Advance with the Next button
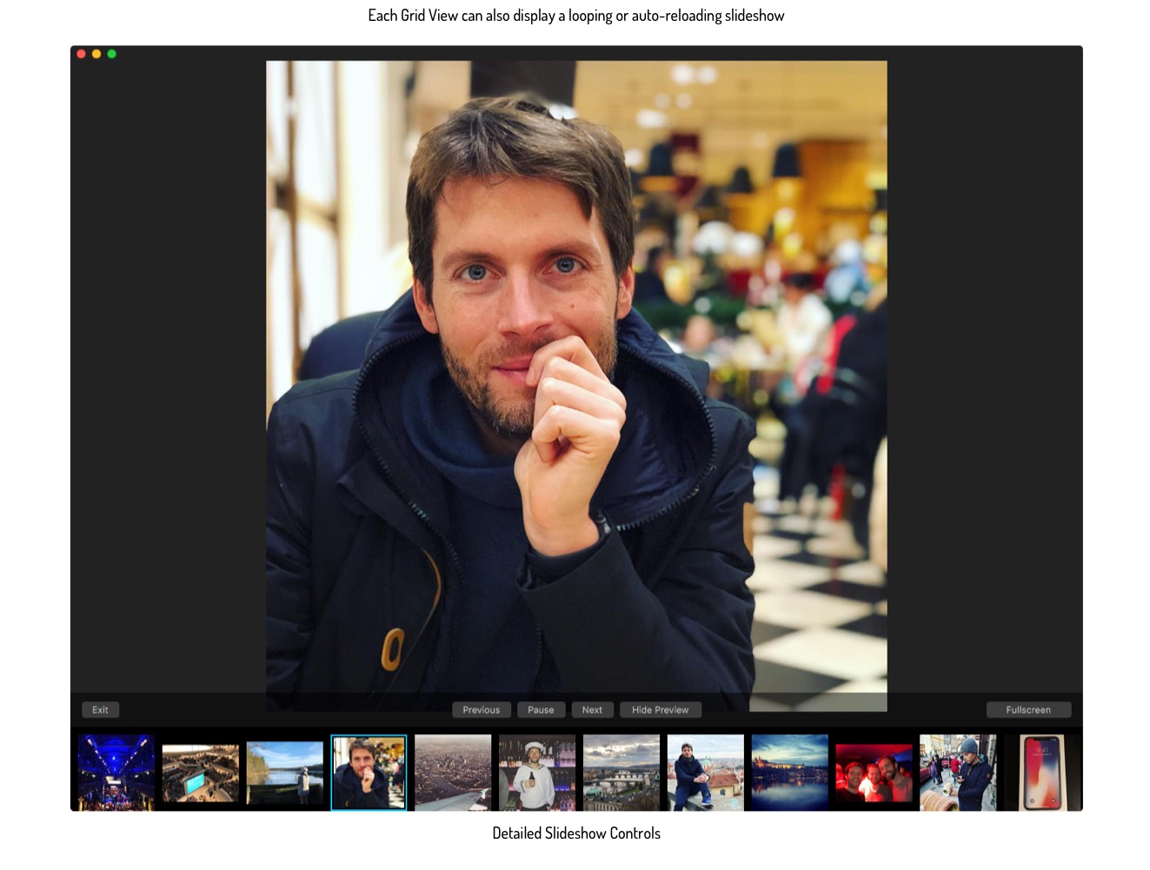 coord(592,710)
